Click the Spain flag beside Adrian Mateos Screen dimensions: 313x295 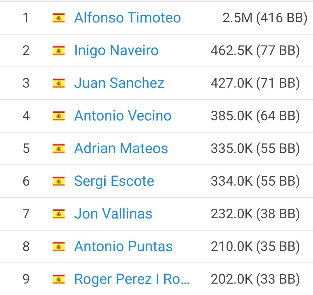pos(59,149)
